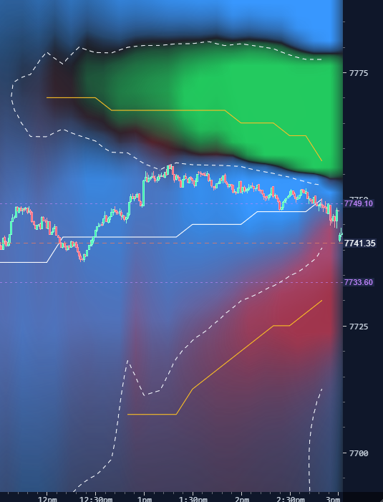Click the 7775 price axis label

tap(359, 73)
